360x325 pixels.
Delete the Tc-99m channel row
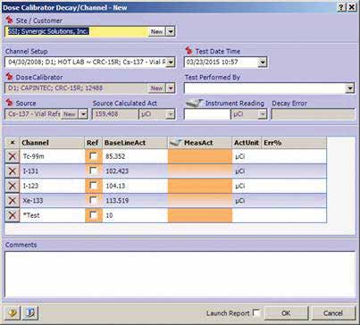click(x=13, y=156)
